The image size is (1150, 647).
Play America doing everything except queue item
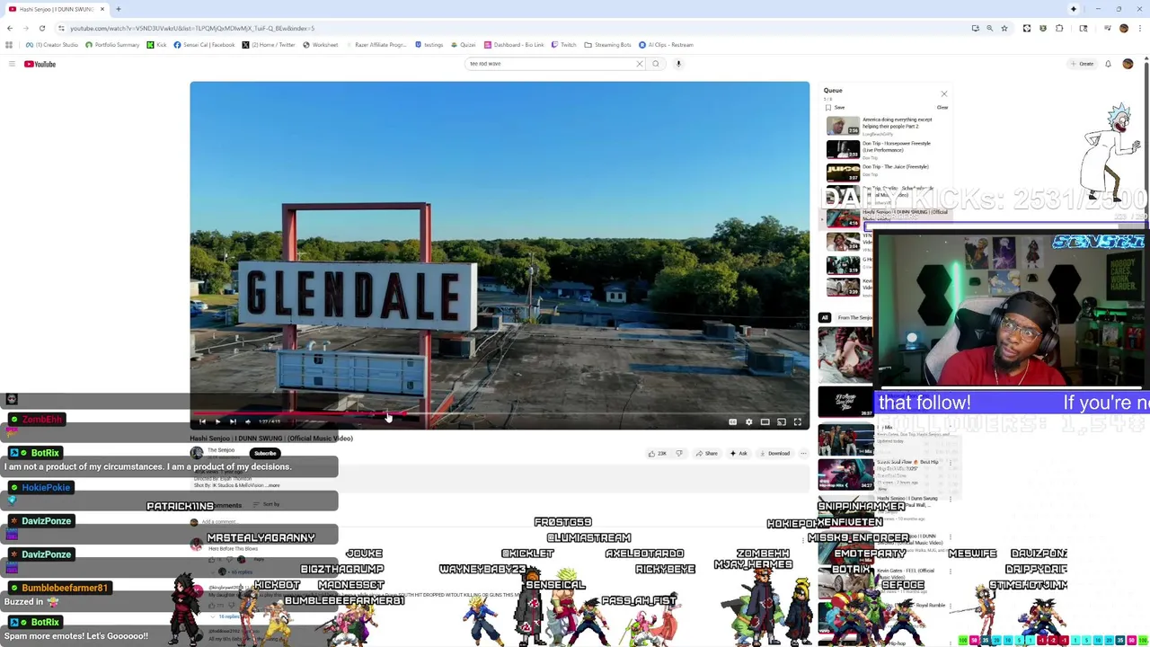click(887, 126)
